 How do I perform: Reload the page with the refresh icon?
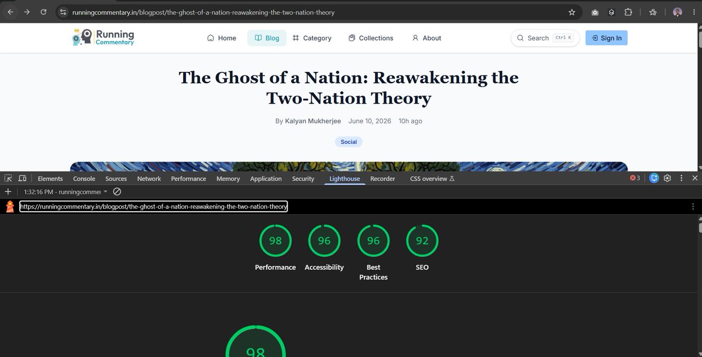point(43,12)
